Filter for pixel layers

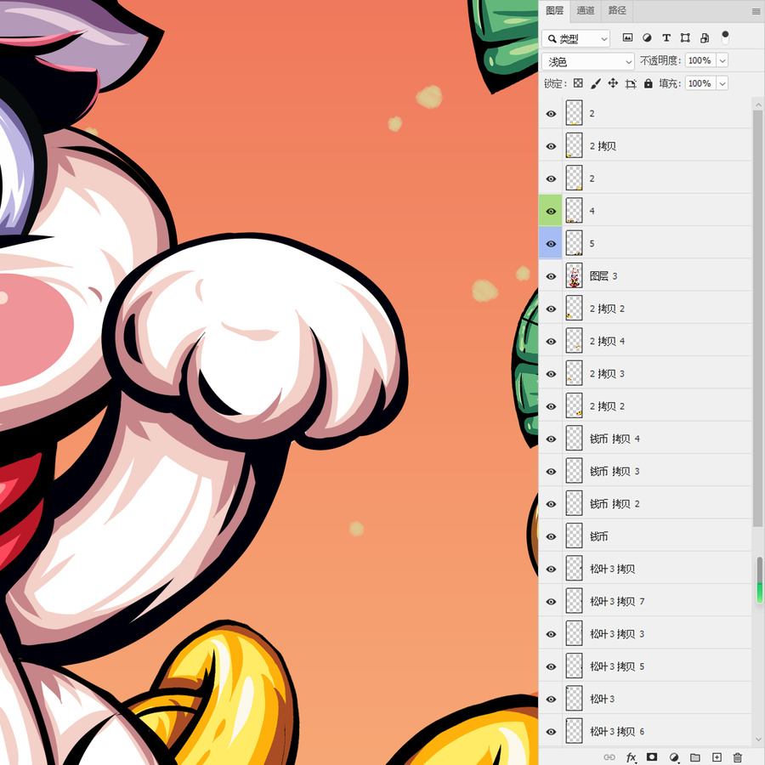click(628, 37)
